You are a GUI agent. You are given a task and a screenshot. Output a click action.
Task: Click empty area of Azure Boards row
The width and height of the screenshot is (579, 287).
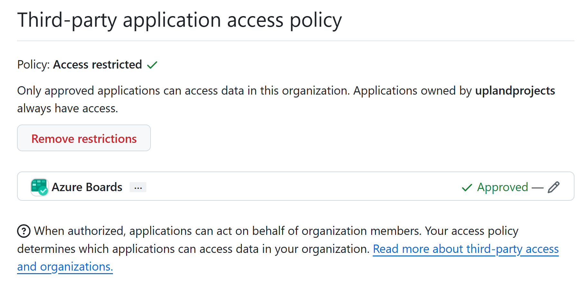289,187
